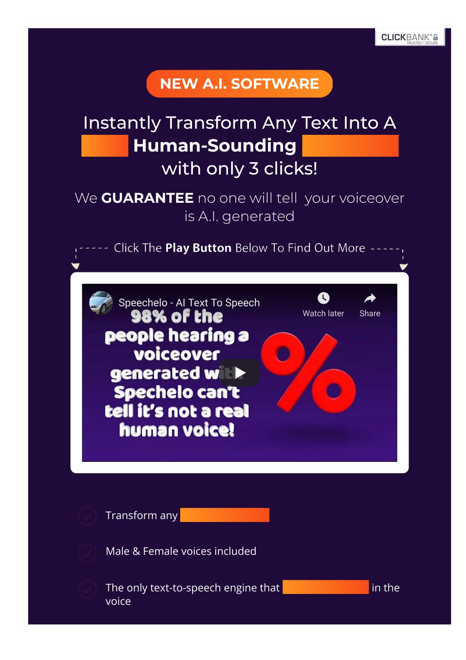Image resolution: width=466 pixels, height=660 pixels.
Task: Play the Speechelo video
Action: click(240, 373)
